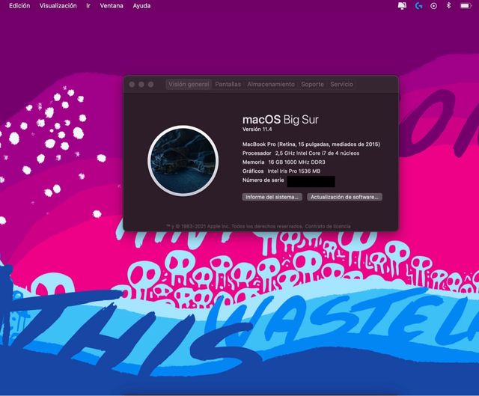This screenshot has width=479, height=396.
Task: Go to the Servicio tab
Action: tap(341, 85)
